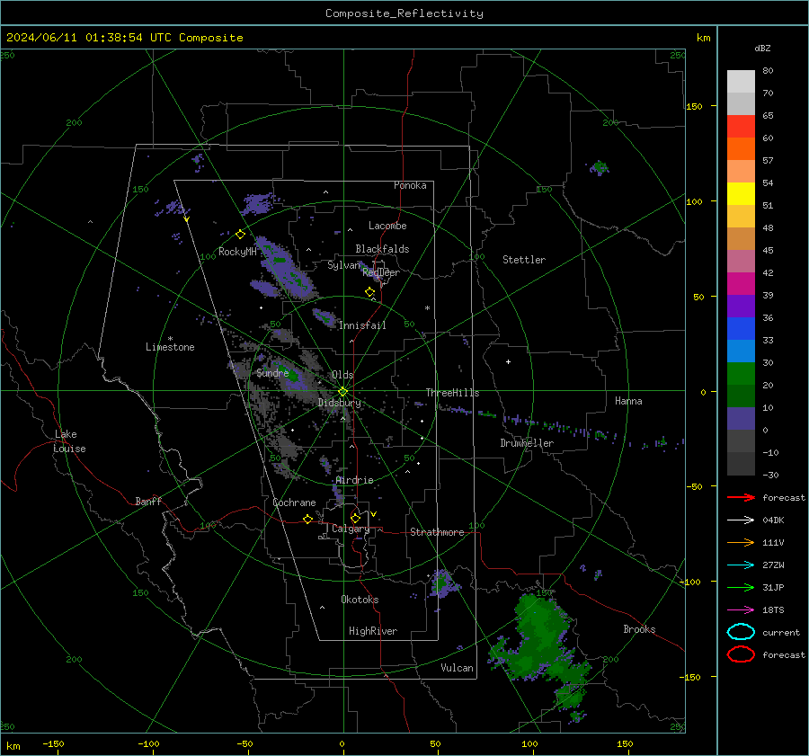The width and height of the screenshot is (809, 756).
Task: Select the purple 36-39 dBZ color band
Action: (x=741, y=307)
